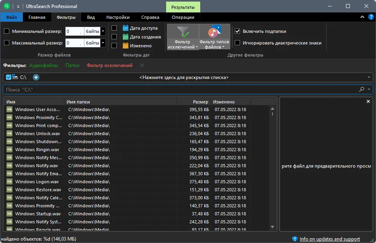Open the Фильтр исключений funnel filter

pos(183,36)
